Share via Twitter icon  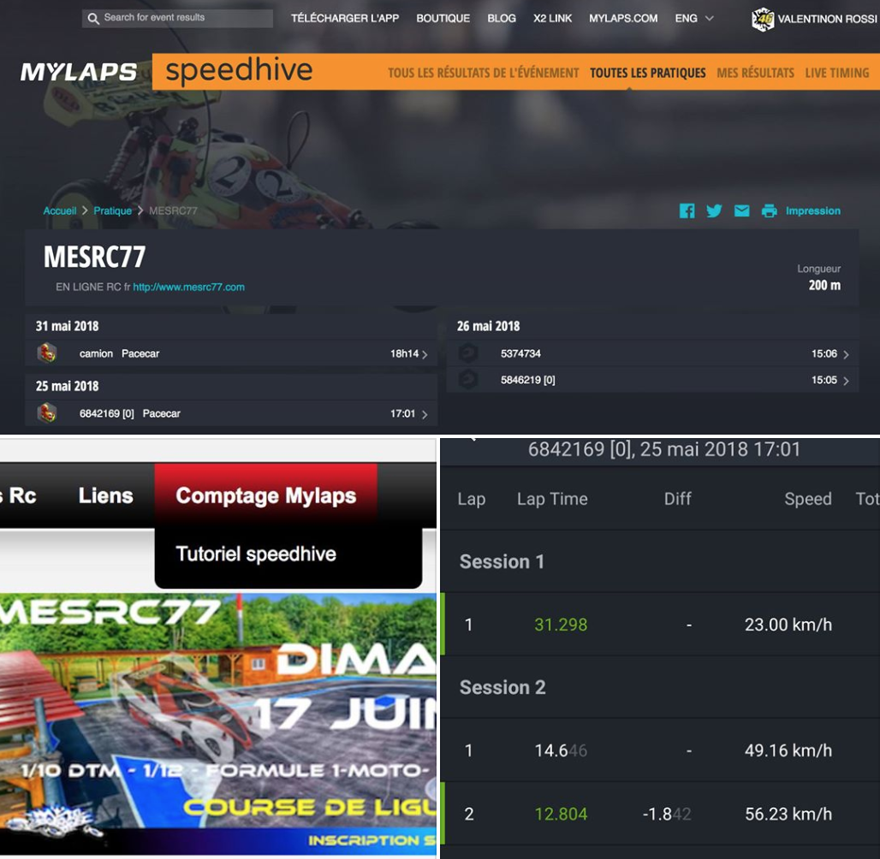pyautogui.click(x=714, y=211)
